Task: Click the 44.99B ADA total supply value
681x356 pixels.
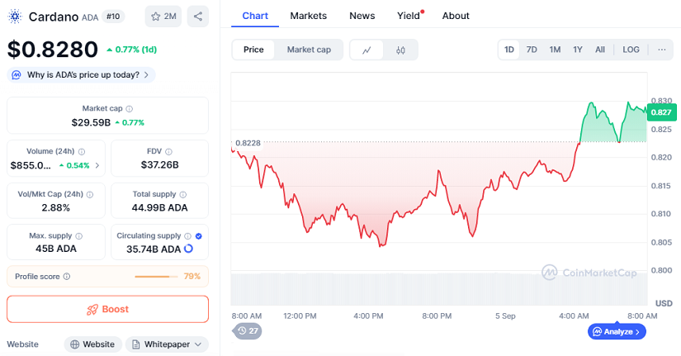Action: pos(160,208)
